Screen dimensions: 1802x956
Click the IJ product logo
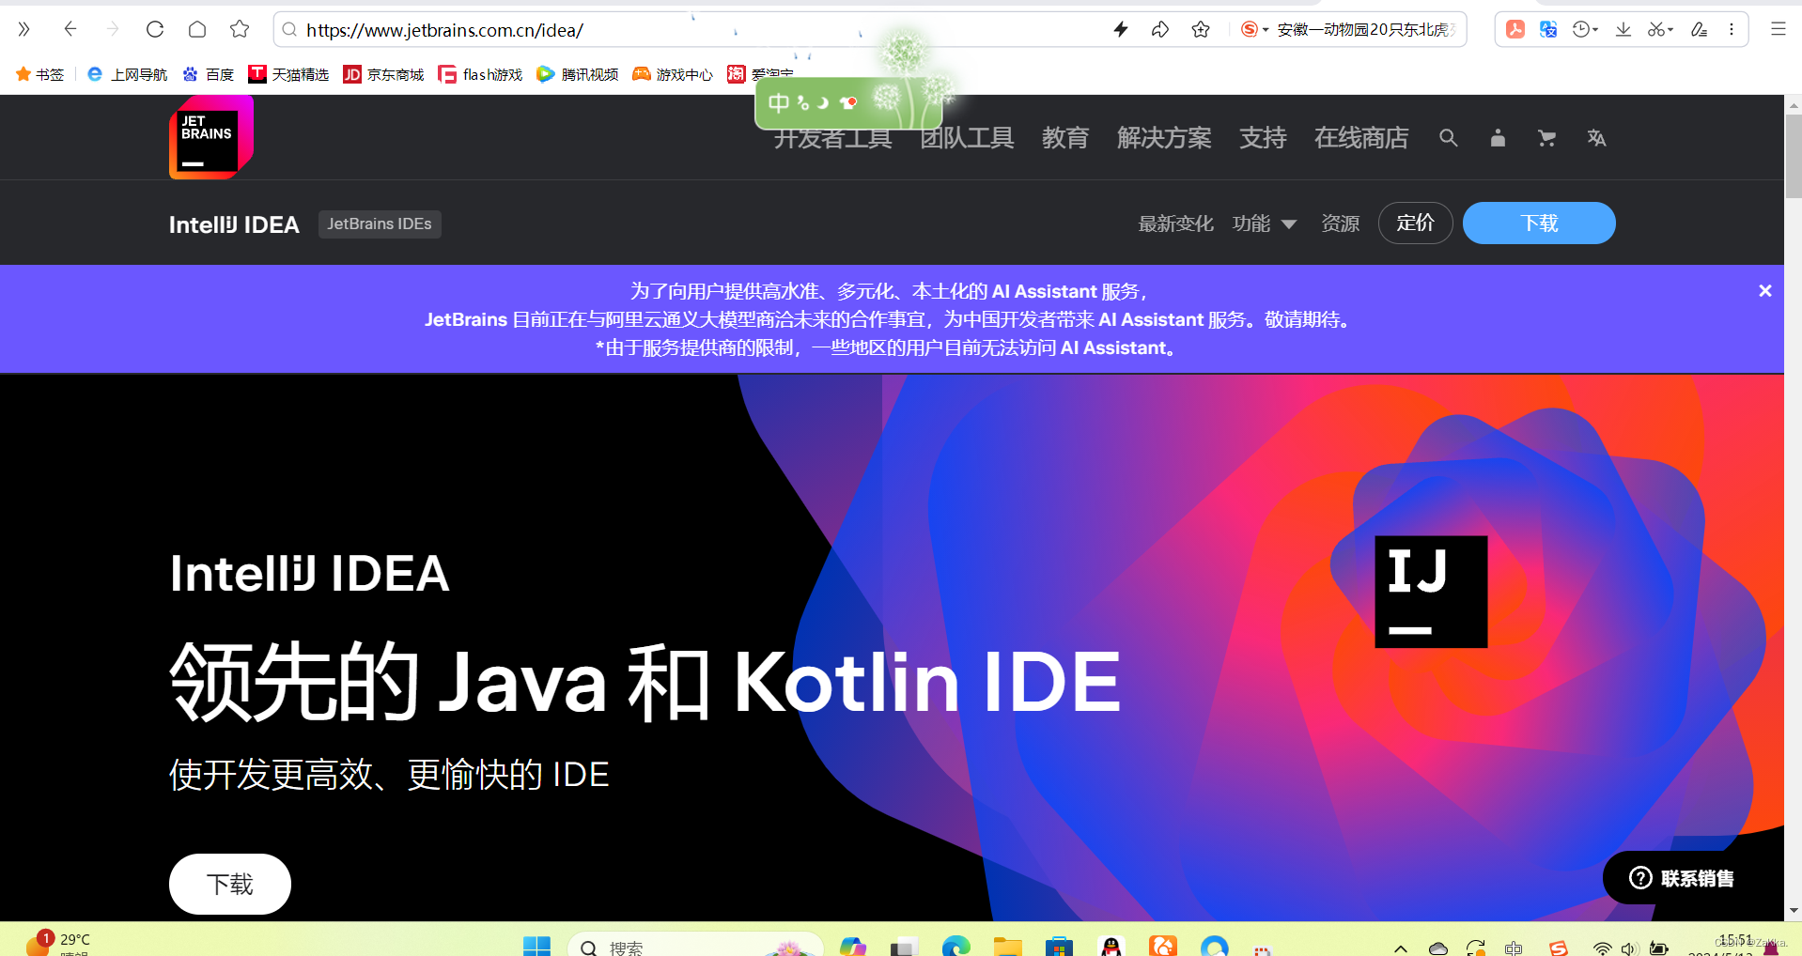click(1431, 592)
